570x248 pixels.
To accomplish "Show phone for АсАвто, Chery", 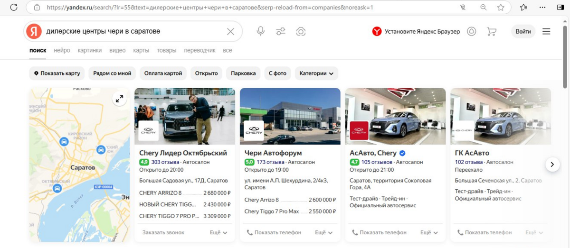I will 380,232.
